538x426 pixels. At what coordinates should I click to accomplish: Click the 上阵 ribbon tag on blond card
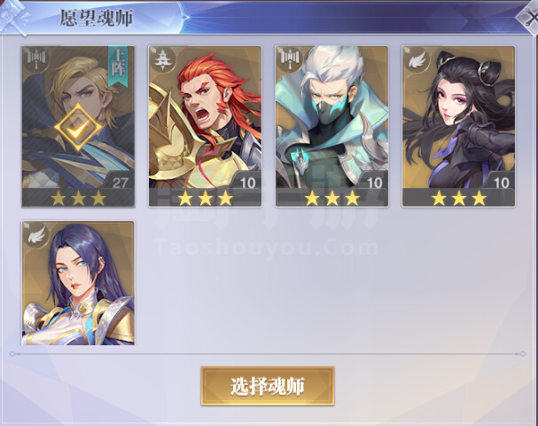(118, 67)
